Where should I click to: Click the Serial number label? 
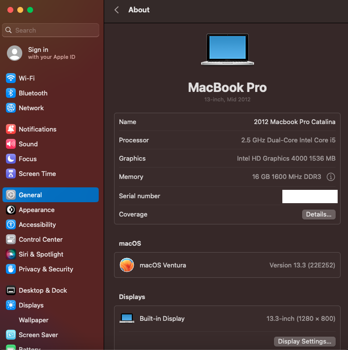pyautogui.click(x=140, y=196)
